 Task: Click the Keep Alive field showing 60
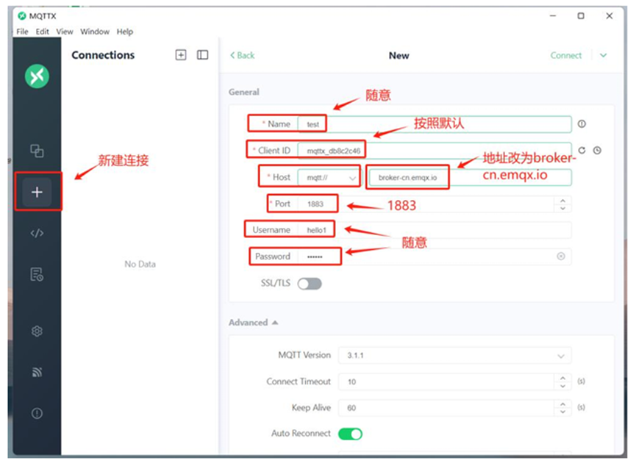pyautogui.click(x=446, y=408)
